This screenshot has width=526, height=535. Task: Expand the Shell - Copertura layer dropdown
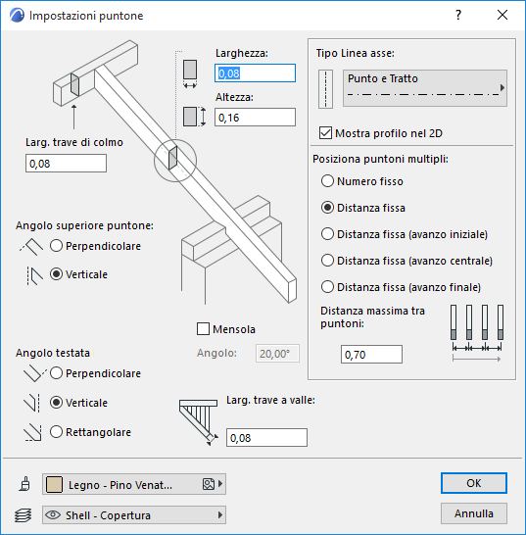pos(134,514)
